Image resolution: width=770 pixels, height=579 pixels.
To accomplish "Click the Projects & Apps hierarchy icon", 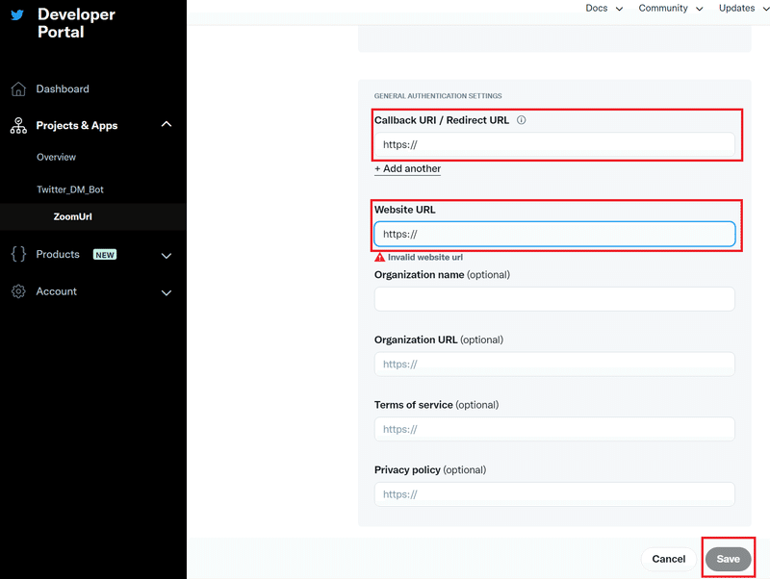I will point(18,126).
